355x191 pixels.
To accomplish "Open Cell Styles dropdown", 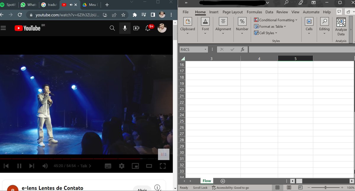I will pyautogui.click(x=266, y=33).
